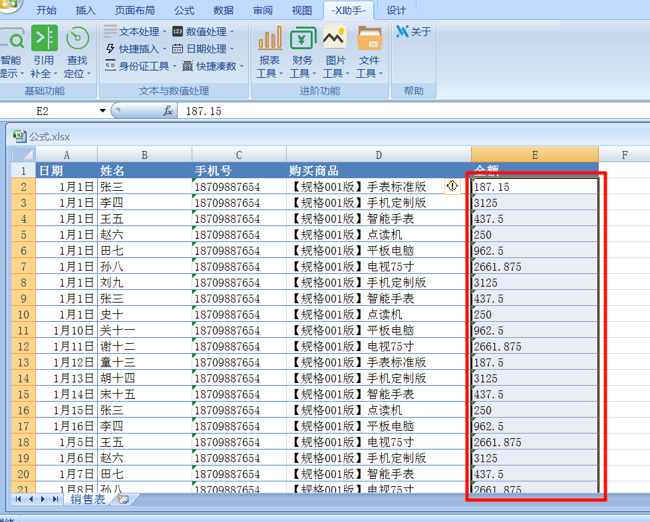Viewport: 650px width, 522px height.
Task: Expand the 查找定位 dropdown arrow
Action: click(x=88, y=74)
